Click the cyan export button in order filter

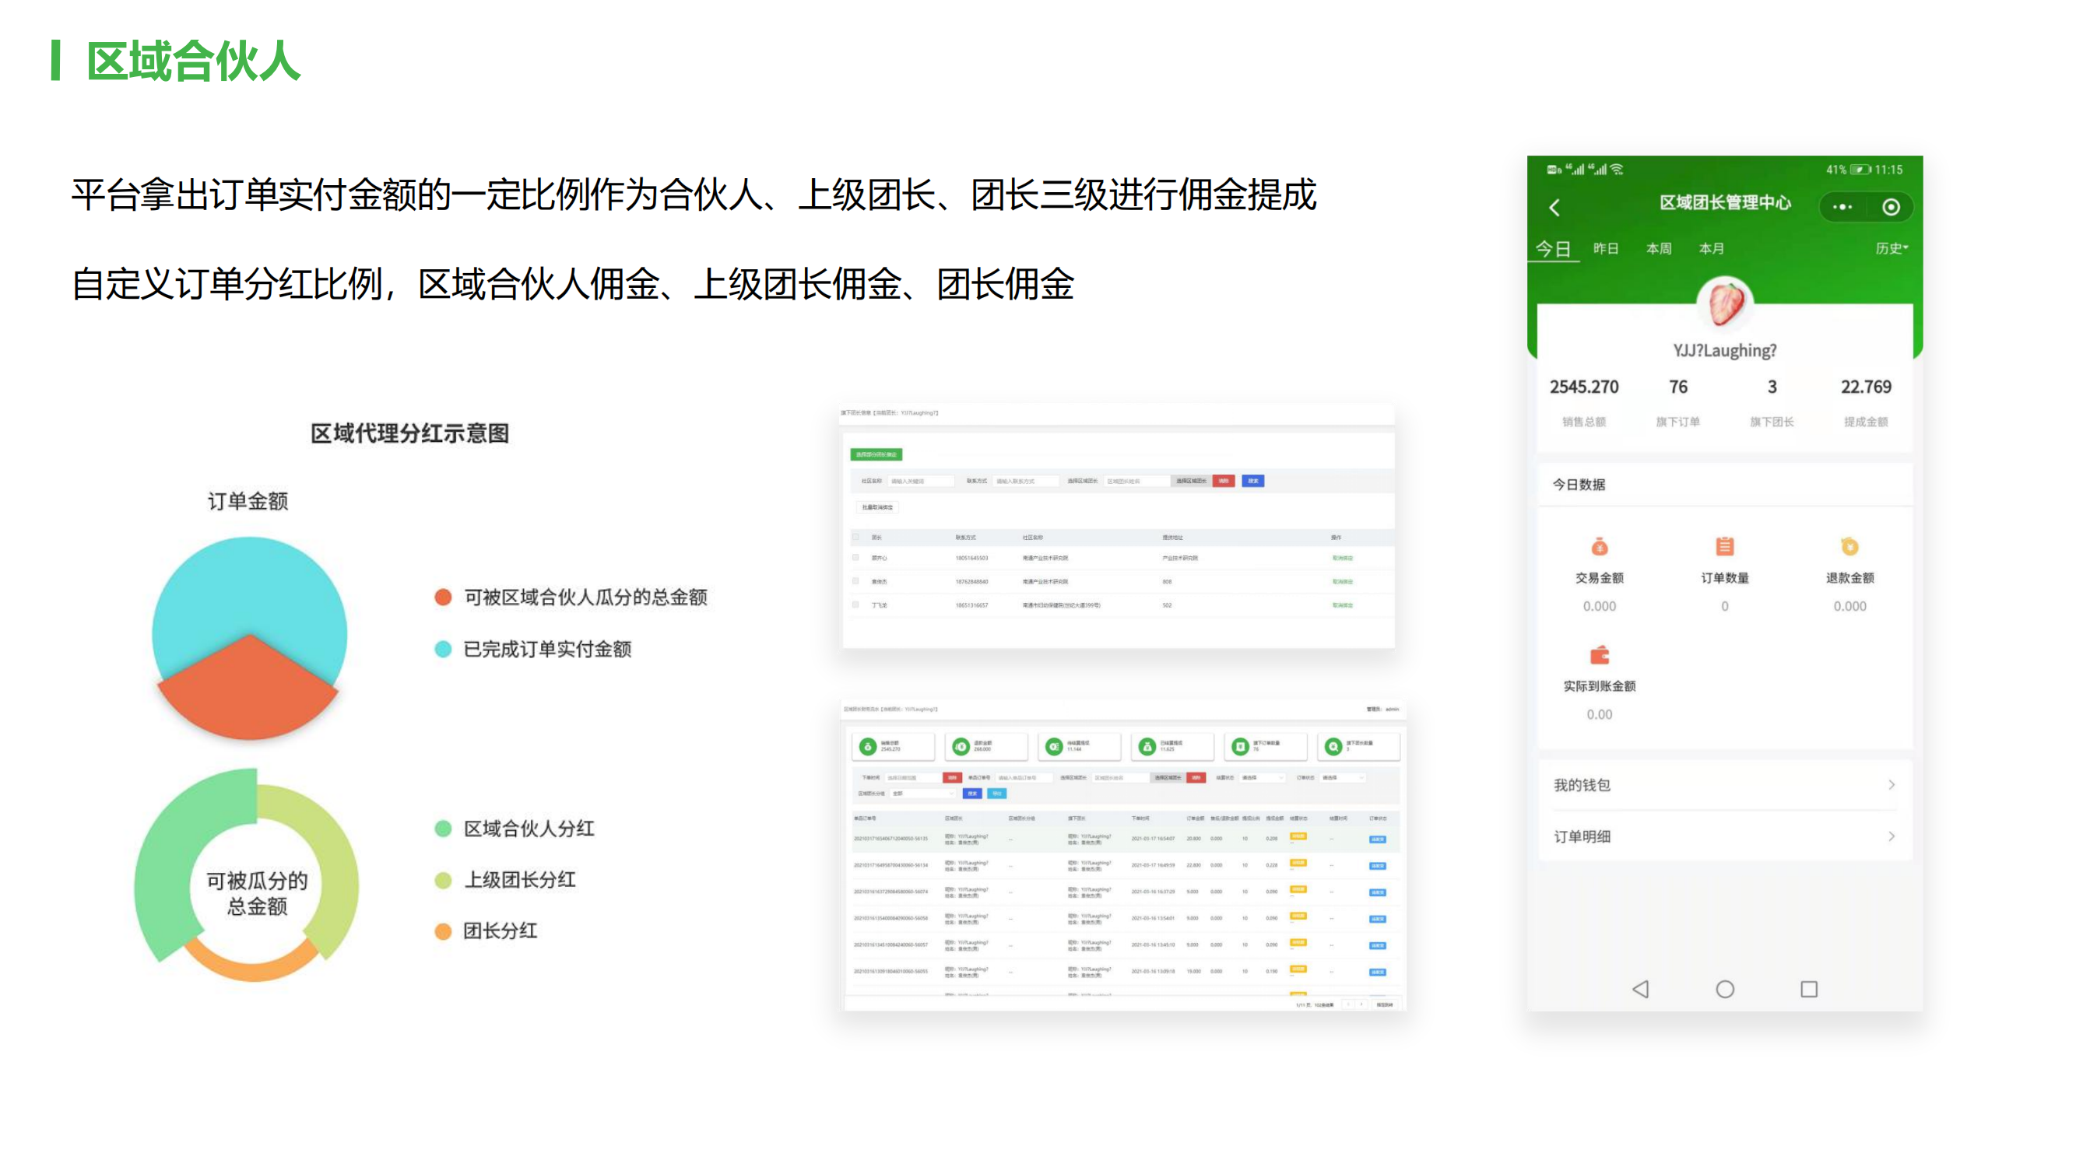997,794
